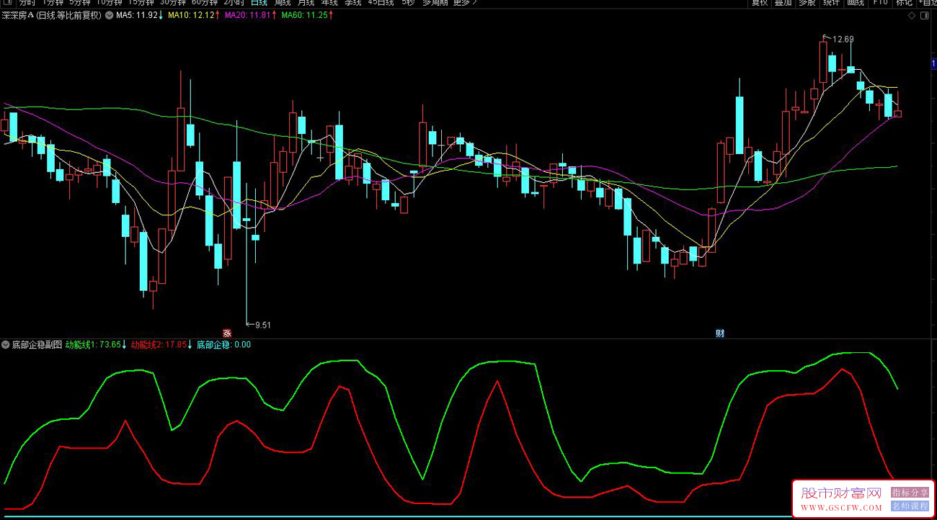Switch to the 季线 period tab

(352, 3)
